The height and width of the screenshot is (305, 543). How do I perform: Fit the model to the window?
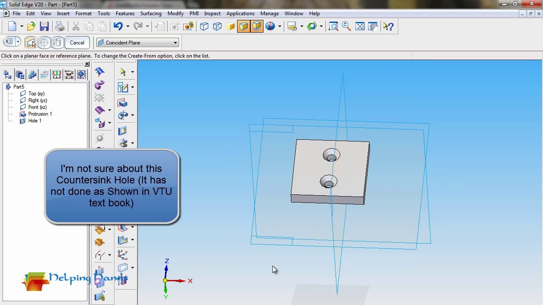360,26
